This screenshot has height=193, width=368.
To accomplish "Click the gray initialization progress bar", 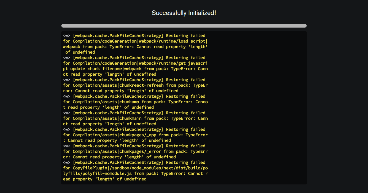I will [184, 26].
